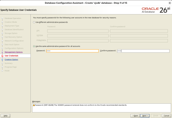Click the SYS confirm password field
This screenshot has width=172, height=118.
click(x=139, y=31)
